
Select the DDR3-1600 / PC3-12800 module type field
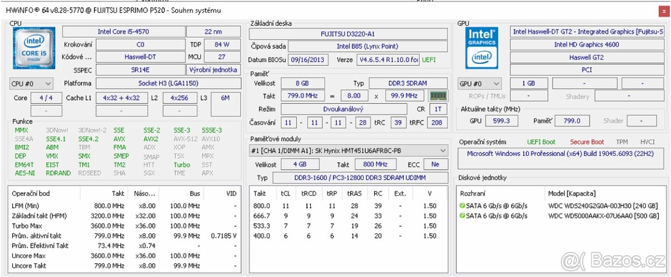pos(361,178)
